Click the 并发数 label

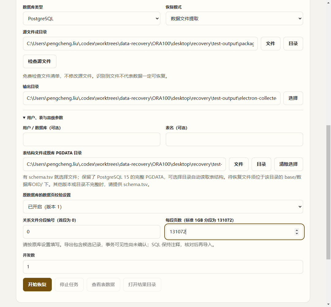click(29, 255)
